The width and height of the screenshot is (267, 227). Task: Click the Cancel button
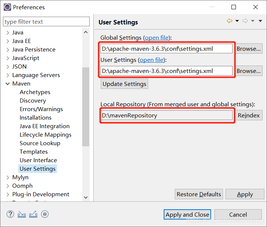[x=238, y=214]
